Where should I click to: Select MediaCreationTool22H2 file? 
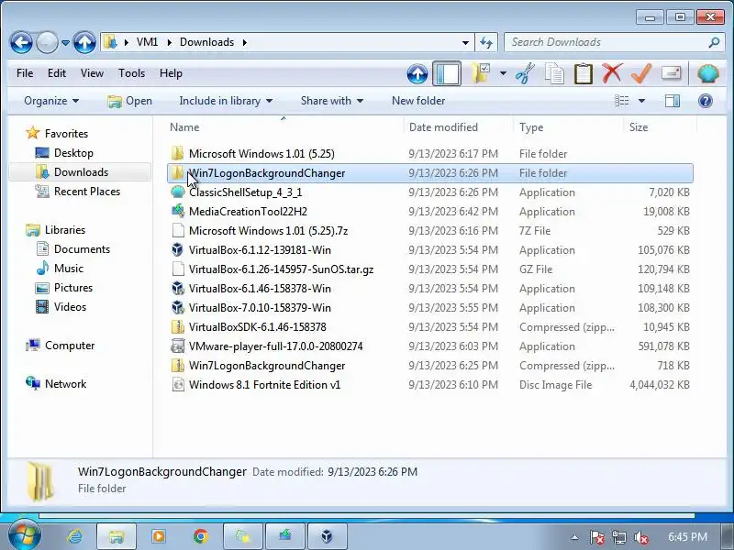pyautogui.click(x=429, y=212)
